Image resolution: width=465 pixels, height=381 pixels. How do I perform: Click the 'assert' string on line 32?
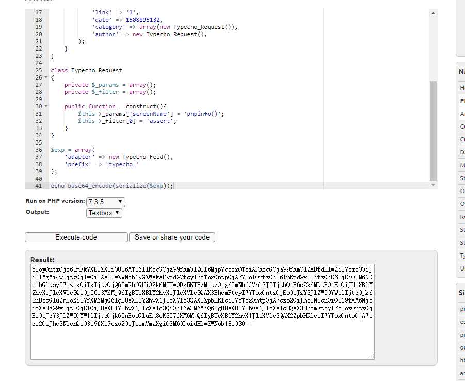[159, 121]
